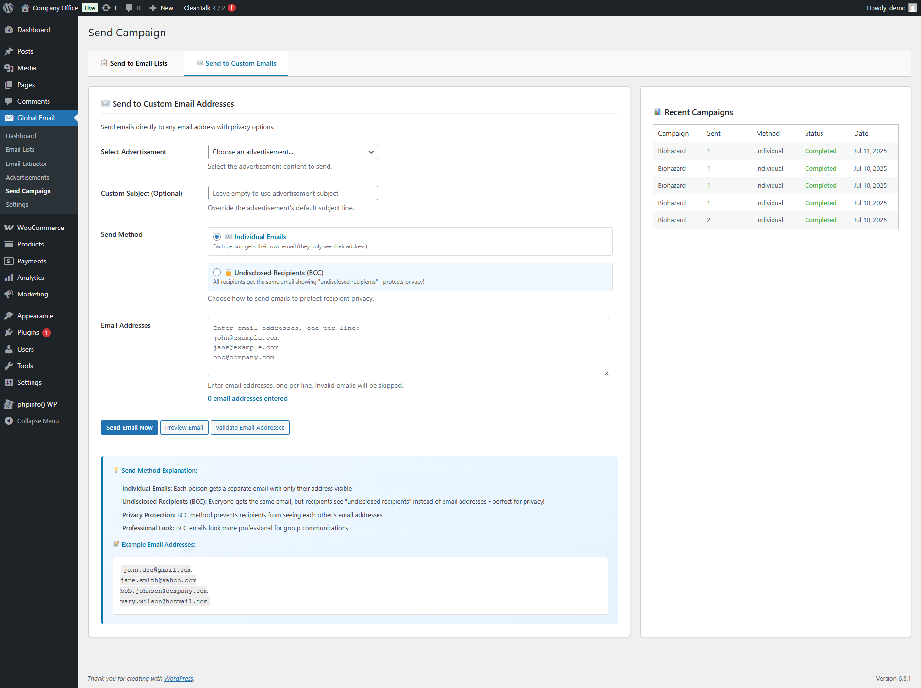Screen dimensions: 921x688
Task: Open the Plugins menu in the sidebar
Action: (x=28, y=332)
